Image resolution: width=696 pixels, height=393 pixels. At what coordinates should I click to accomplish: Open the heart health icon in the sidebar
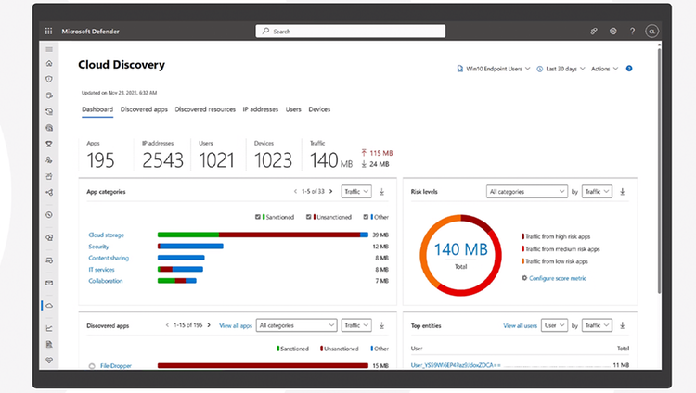(49, 361)
